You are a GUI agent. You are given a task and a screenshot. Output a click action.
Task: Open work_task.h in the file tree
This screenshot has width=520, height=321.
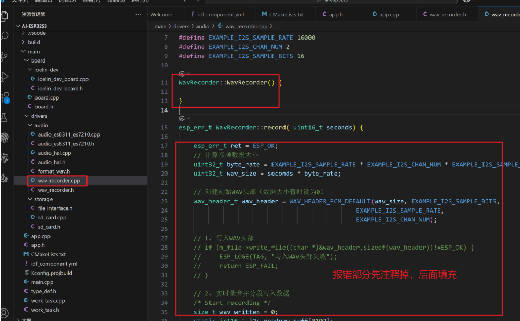(x=45, y=310)
